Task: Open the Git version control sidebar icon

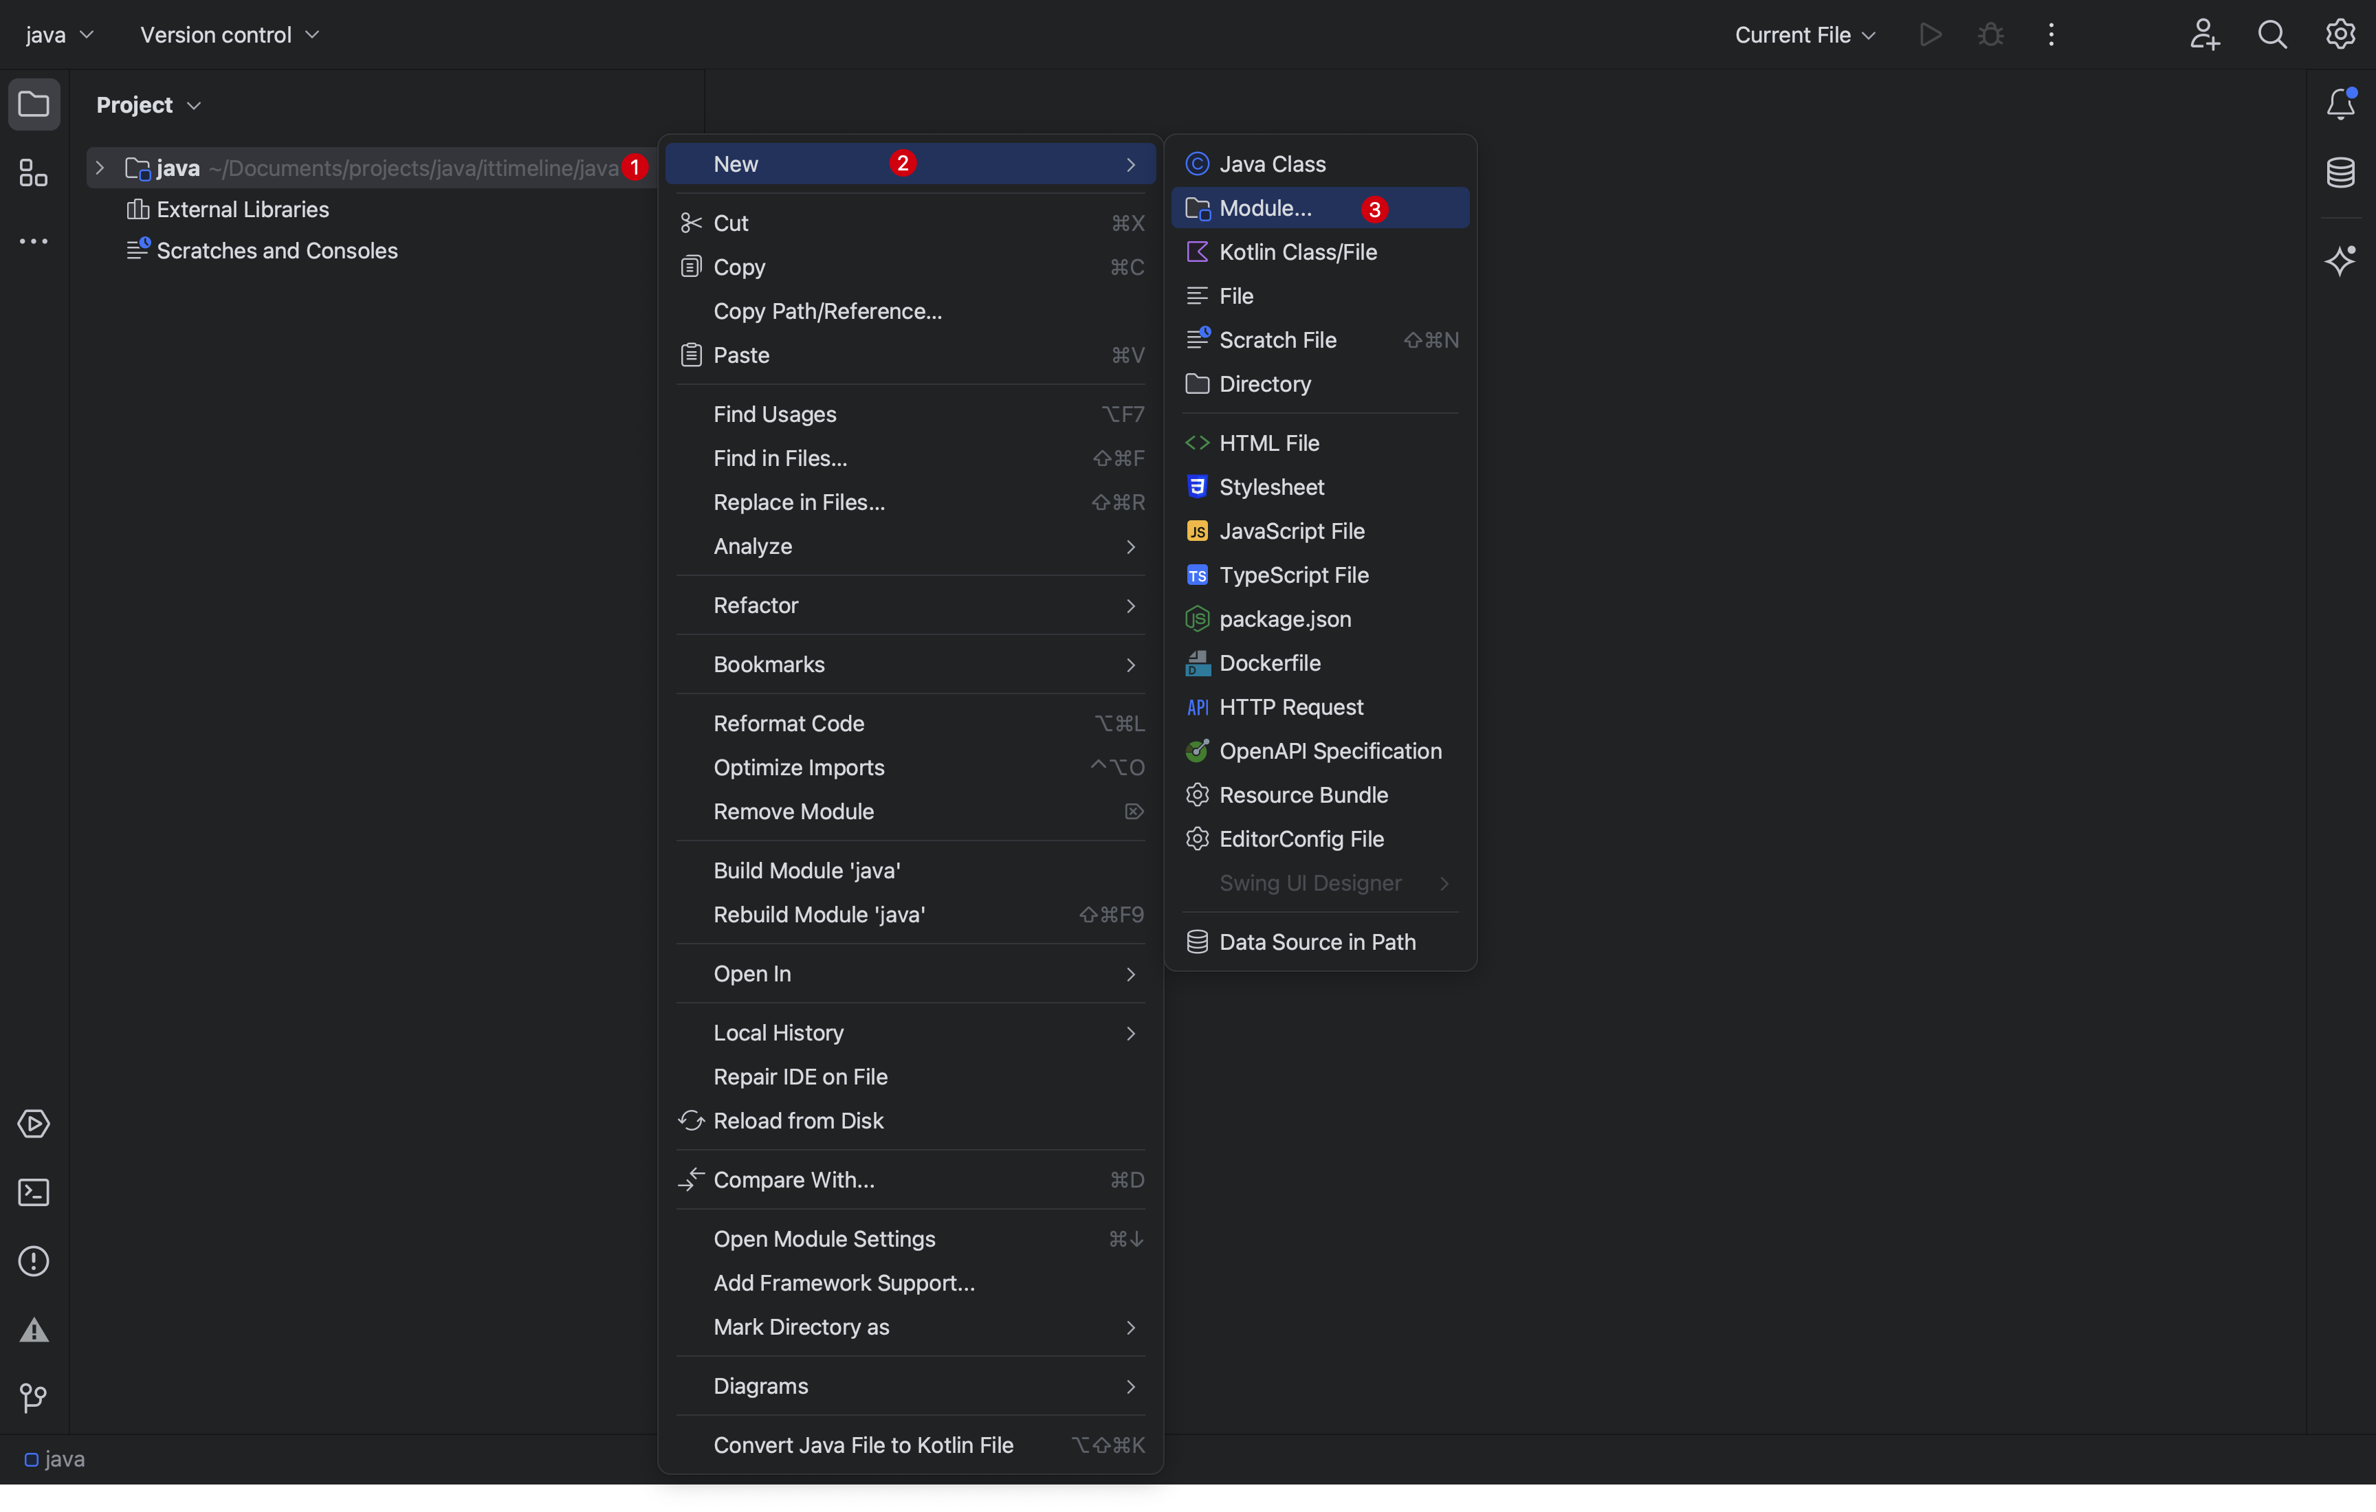Action: (34, 1399)
